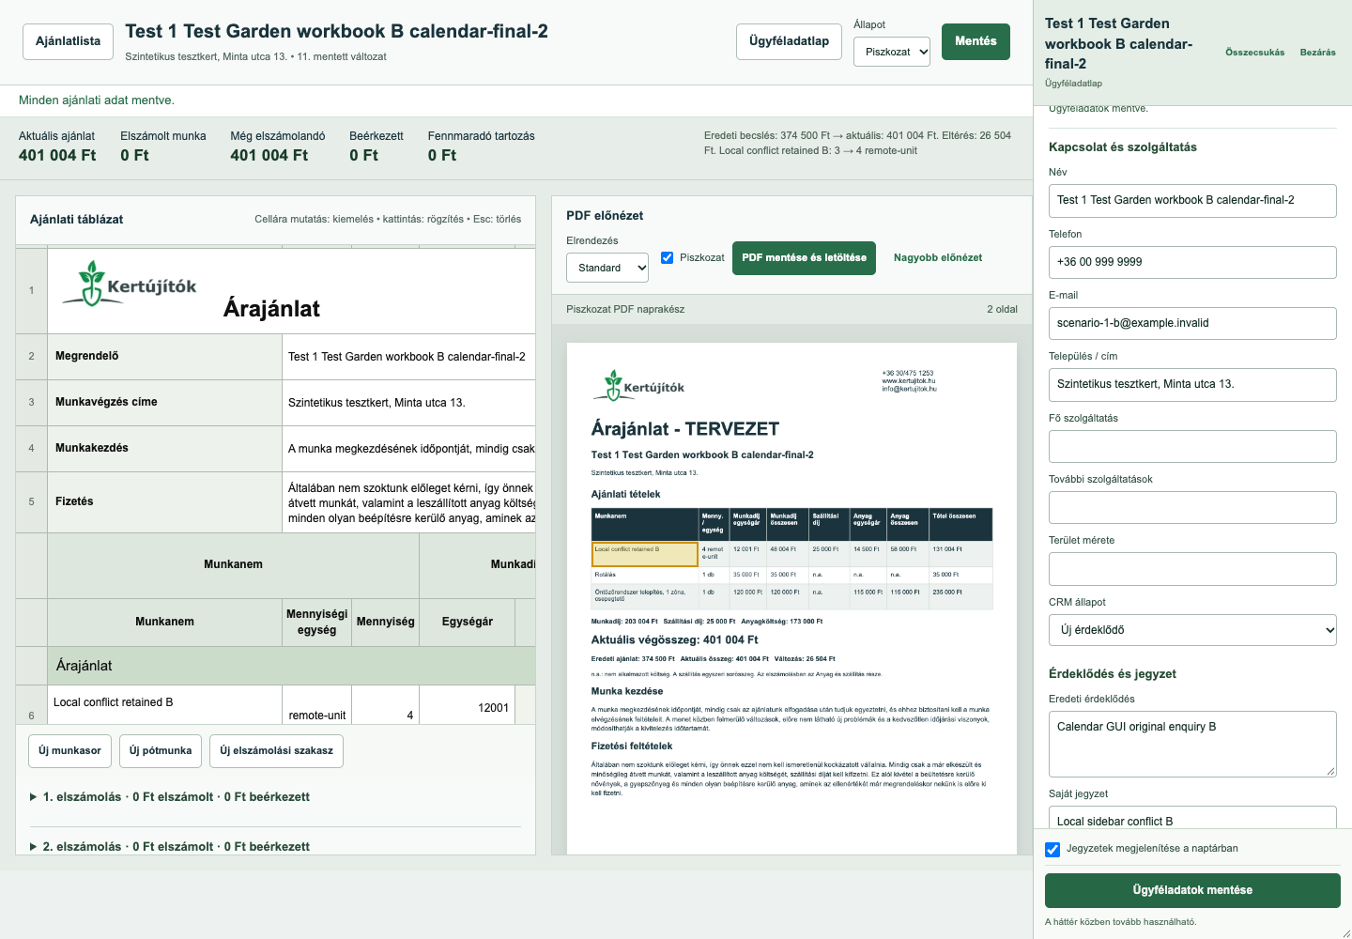Click the green Mentés button
The width and height of the screenshot is (1352, 939).
[976, 41]
